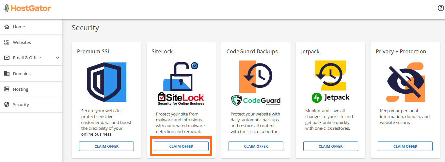Screen dimensions: 445x162
Task: Click the HostGator logo
Action: pos(27,8)
